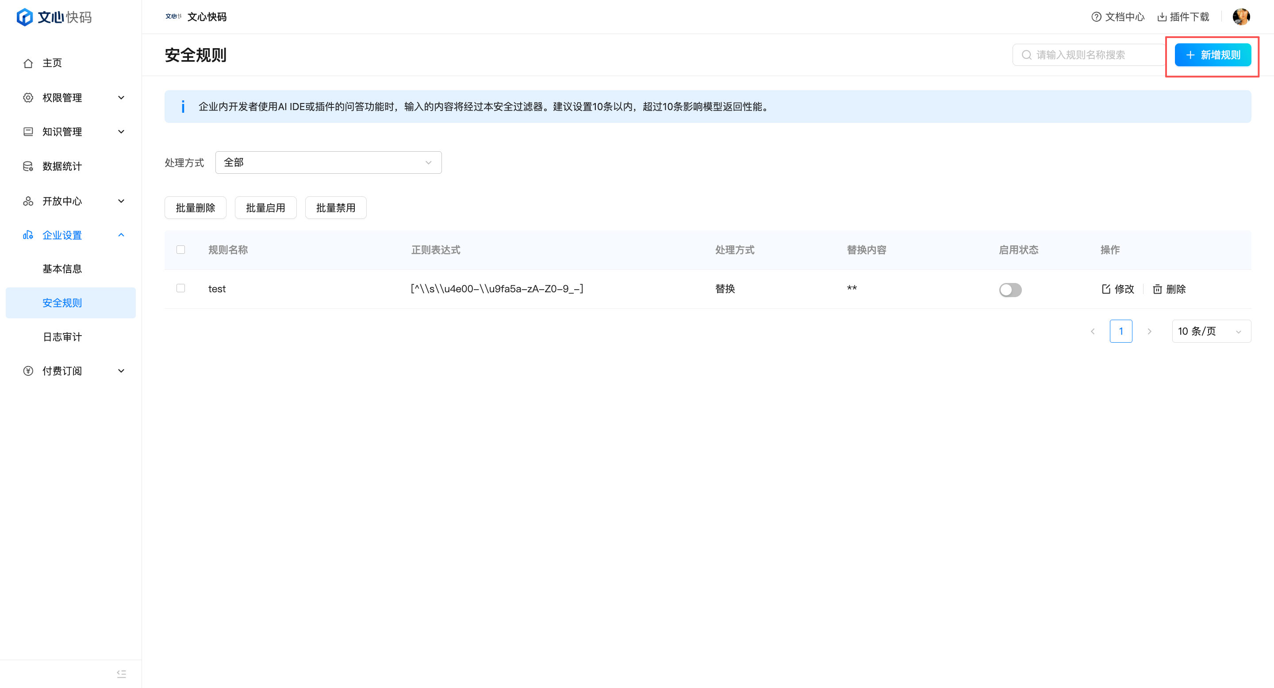Click the 插件下载 download icon

(x=1162, y=17)
